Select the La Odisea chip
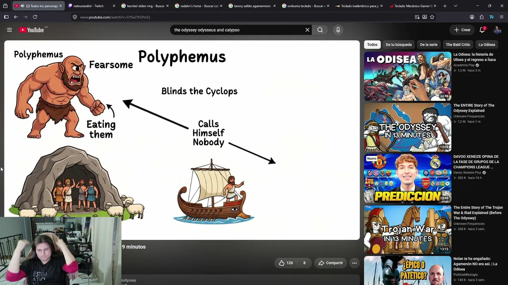This screenshot has height=285, width=508. (x=487, y=45)
